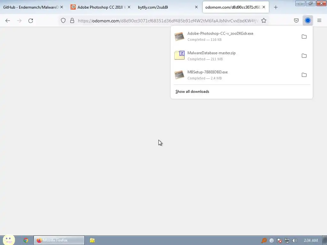Reload the current page
The width and height of the screenshot is (327, 245).
click(31, 21)
